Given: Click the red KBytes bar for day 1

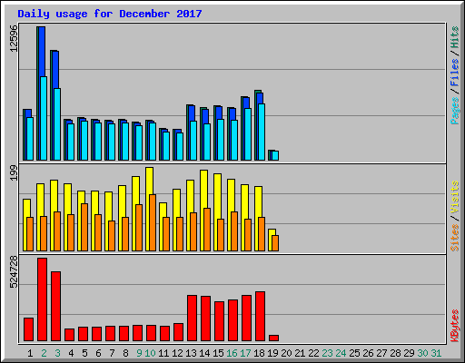Looking at the screenshot, I should point(28,329).
